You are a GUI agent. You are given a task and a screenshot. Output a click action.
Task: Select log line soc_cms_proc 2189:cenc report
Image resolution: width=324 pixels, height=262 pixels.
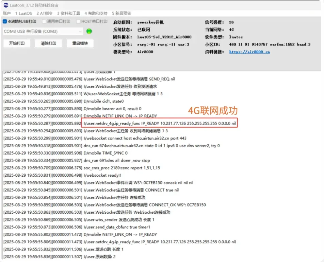coord(82,168)
